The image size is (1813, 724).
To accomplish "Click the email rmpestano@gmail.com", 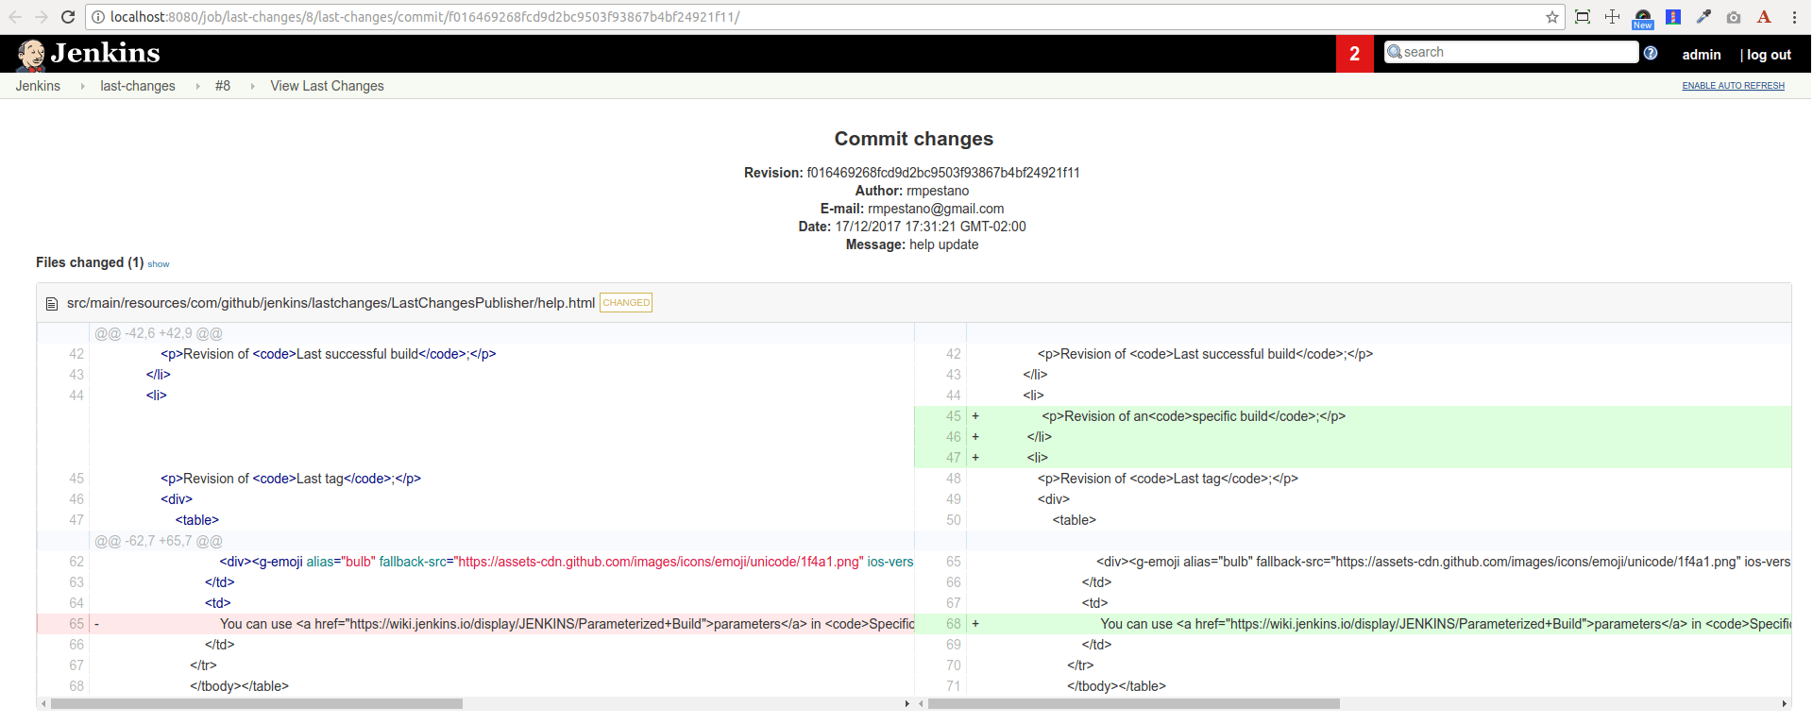I will [x=936, y=209].
